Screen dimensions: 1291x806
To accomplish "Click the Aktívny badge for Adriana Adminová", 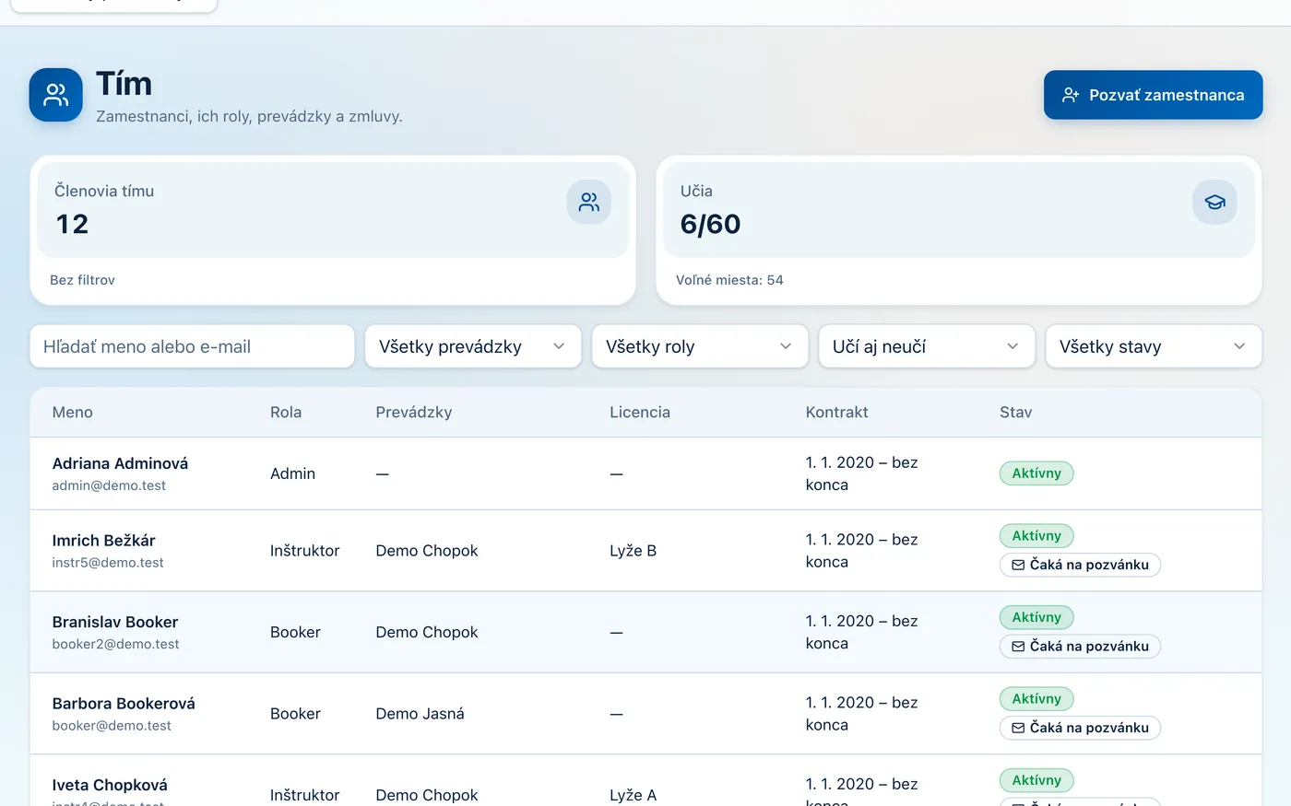I will click(x=1036, y=473).
